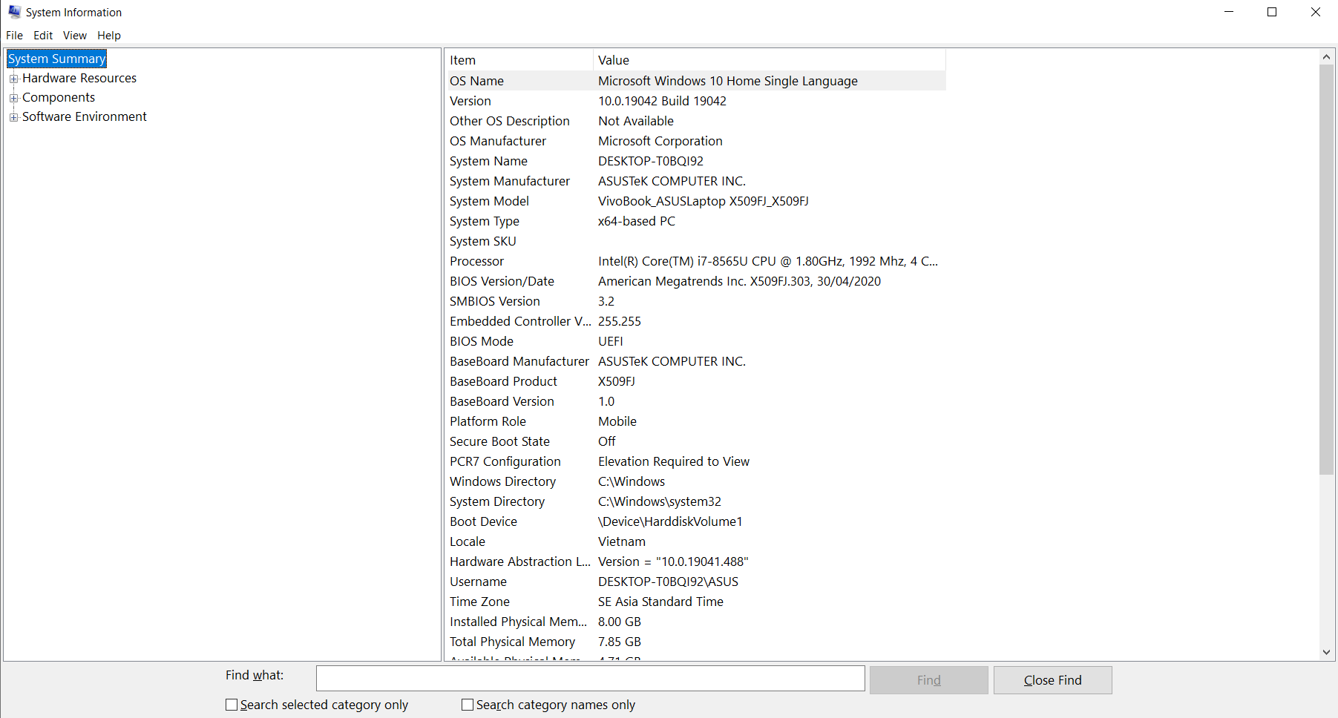The height and width of the screenshot is (718, 1338).
Task: Enable Search category names only
Action: pyautogui.click(x=468, y=705)
